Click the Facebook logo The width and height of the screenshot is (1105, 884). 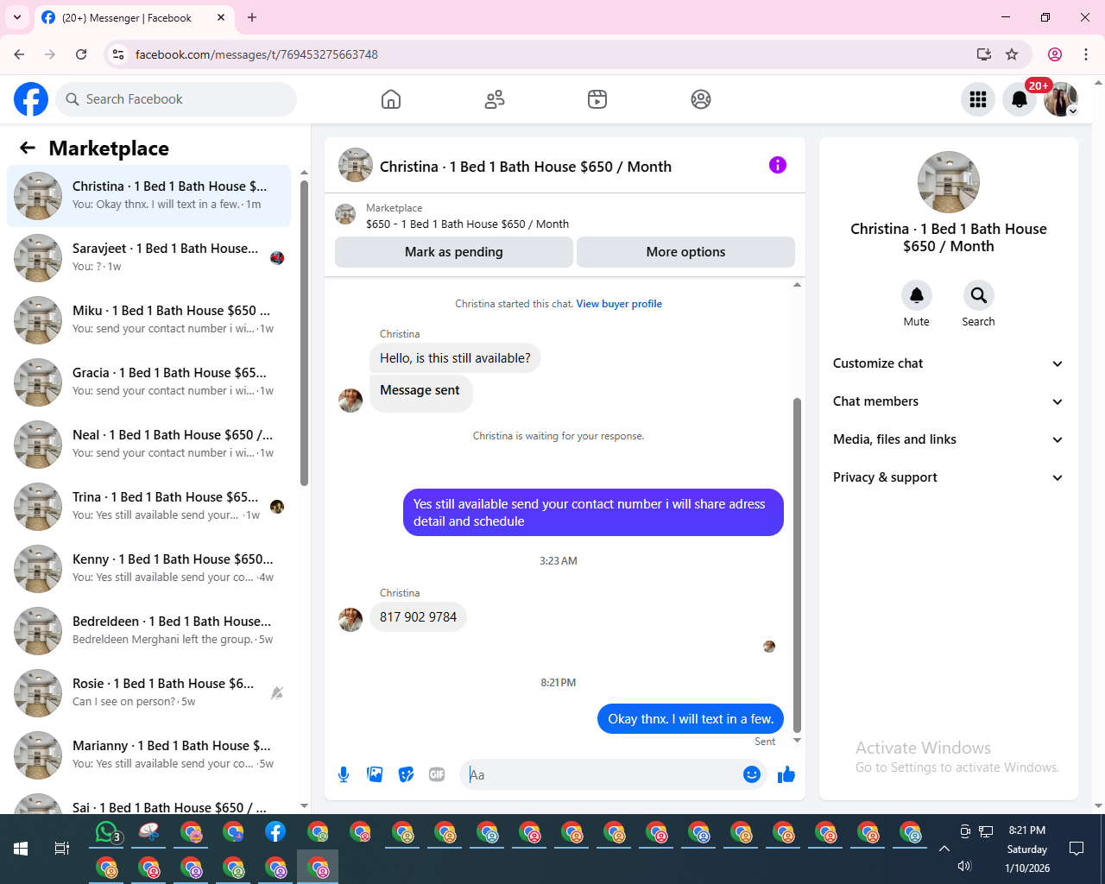tap(31, 99)
